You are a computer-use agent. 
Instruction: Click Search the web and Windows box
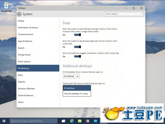coord(34,121)
